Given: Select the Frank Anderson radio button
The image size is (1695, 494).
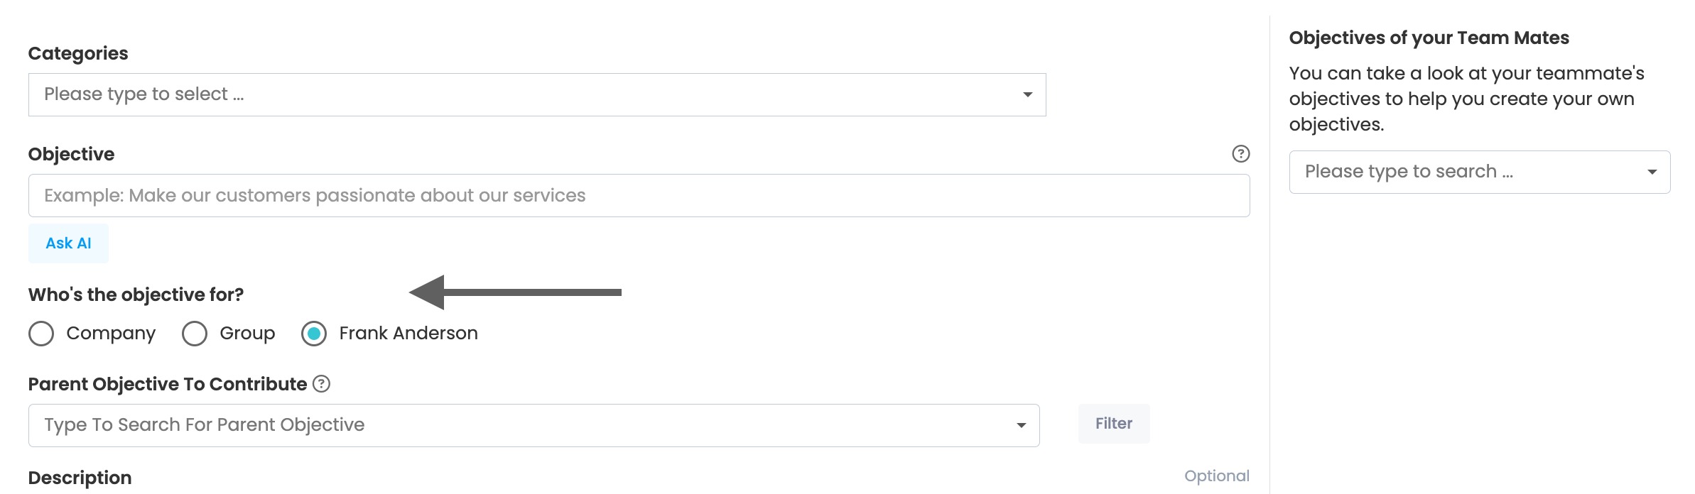Looking at the screenshot, I should [314, 334].
